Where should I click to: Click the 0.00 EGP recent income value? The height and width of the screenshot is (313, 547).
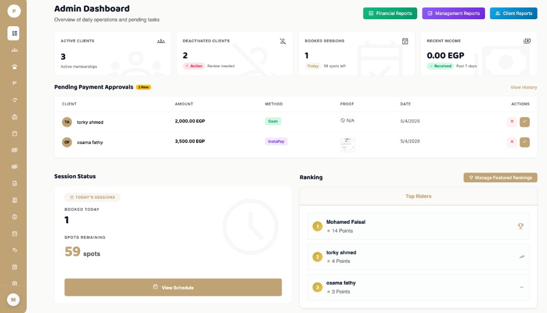(446, 56)
